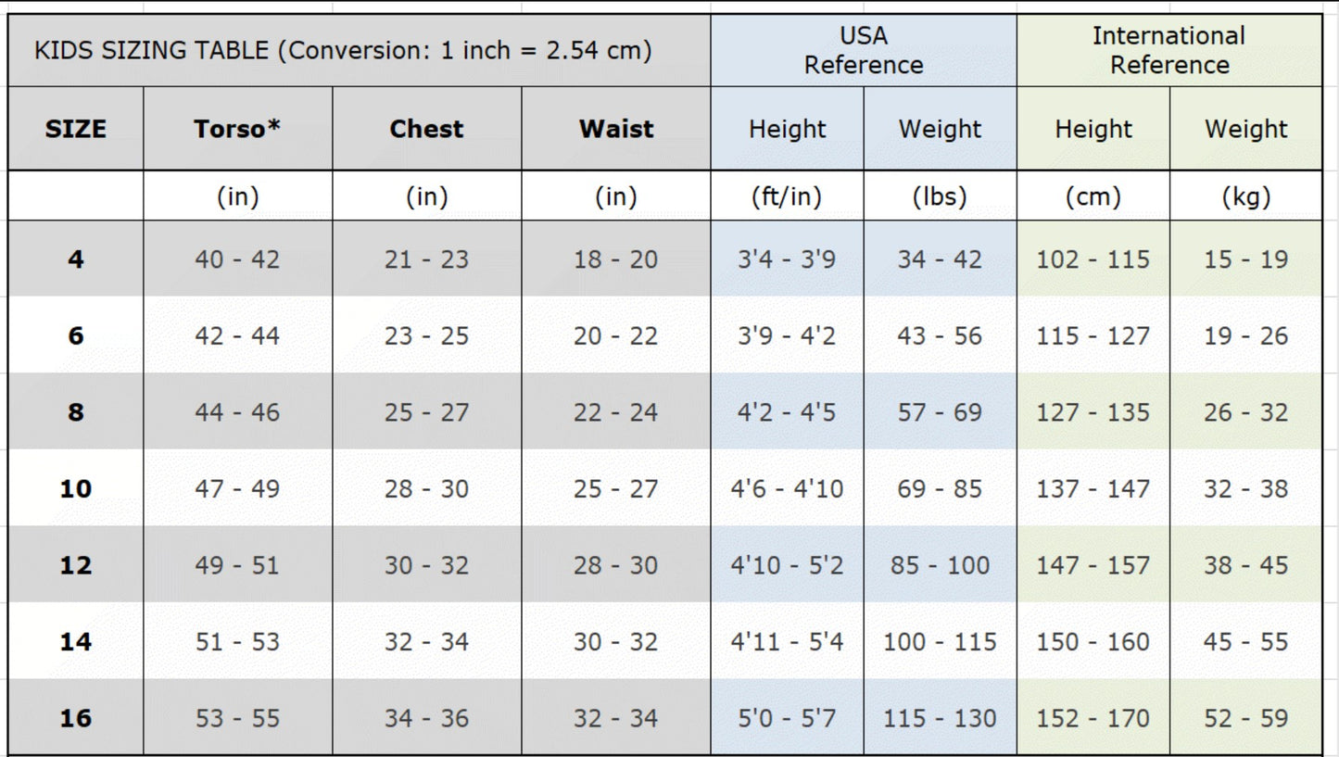Click USA height cell 4'6 - 4'10
The image size is (1339, 757).
coord(787,488)
